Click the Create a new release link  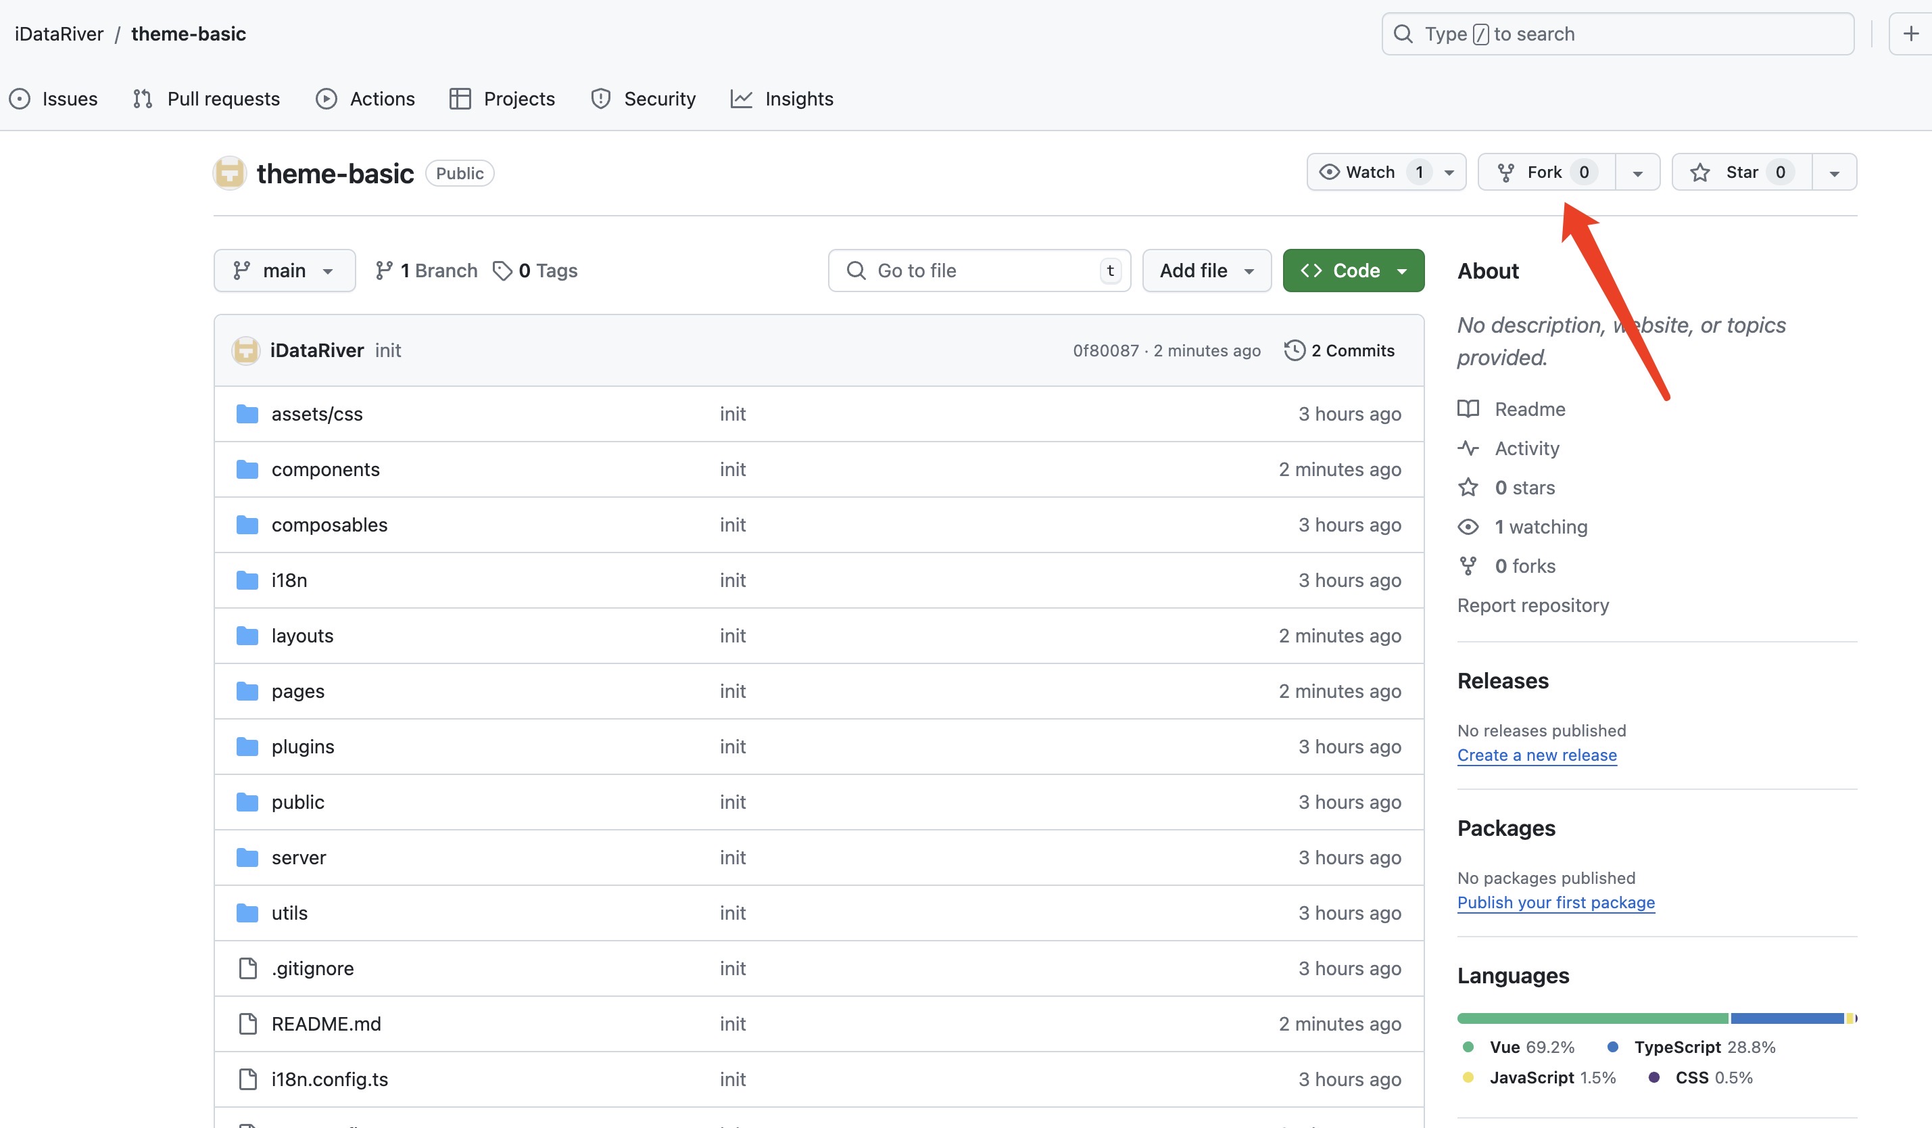(x=1537, y=755)
